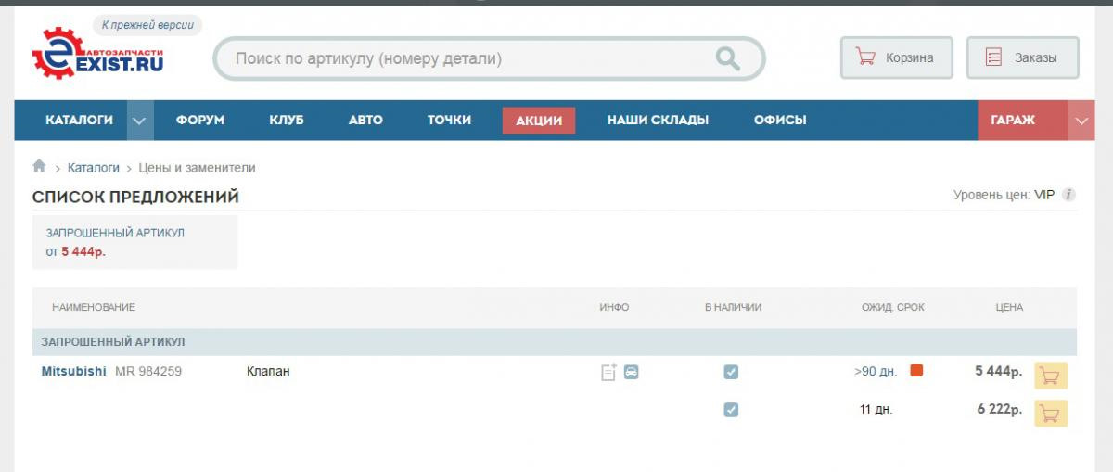
Task: Expand the Гараж dropdown arrow
Action: (x=1081, y=121)
